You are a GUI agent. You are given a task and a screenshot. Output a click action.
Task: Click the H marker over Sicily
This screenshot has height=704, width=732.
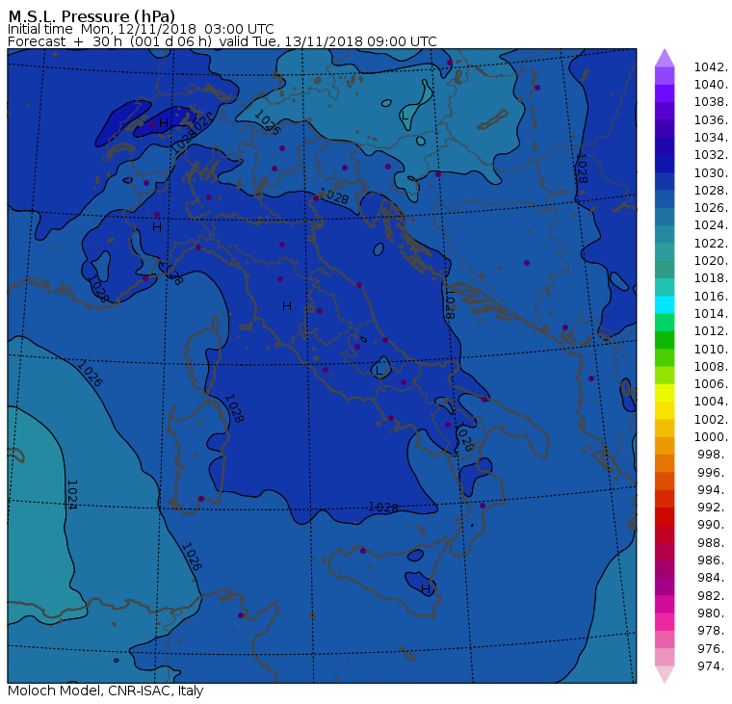tap(426, 589)
